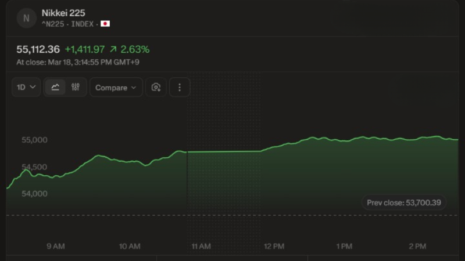The image size is (465, 261).
Task: Click the ^N225 ticker symbol text
Action: click(53, 24)
